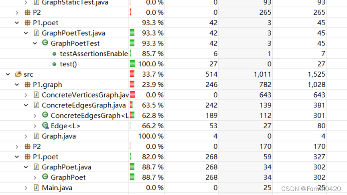
Task: Click the 88.7 % coverage of GraphPoet class
Action: tap(153, 177)
